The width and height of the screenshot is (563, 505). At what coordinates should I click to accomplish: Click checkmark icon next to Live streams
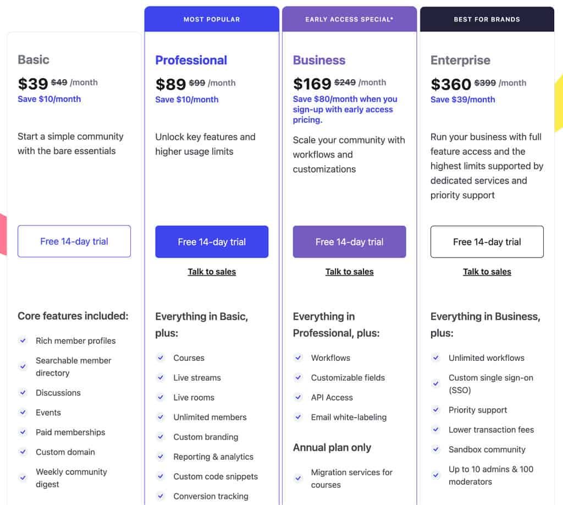161,377
